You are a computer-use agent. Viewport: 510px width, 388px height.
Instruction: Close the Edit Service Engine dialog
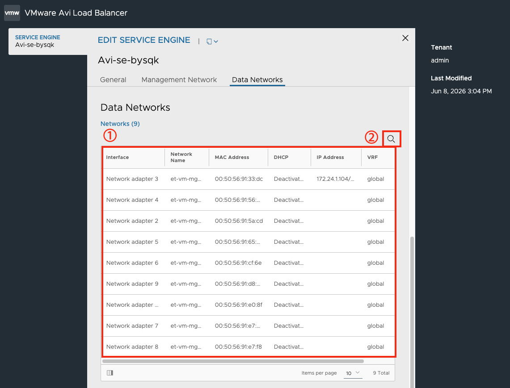pyautogui.click(x=405, y=38)
